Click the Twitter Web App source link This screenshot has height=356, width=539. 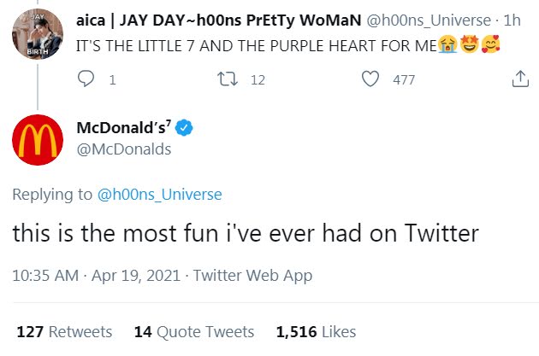(x=252, y=275)
